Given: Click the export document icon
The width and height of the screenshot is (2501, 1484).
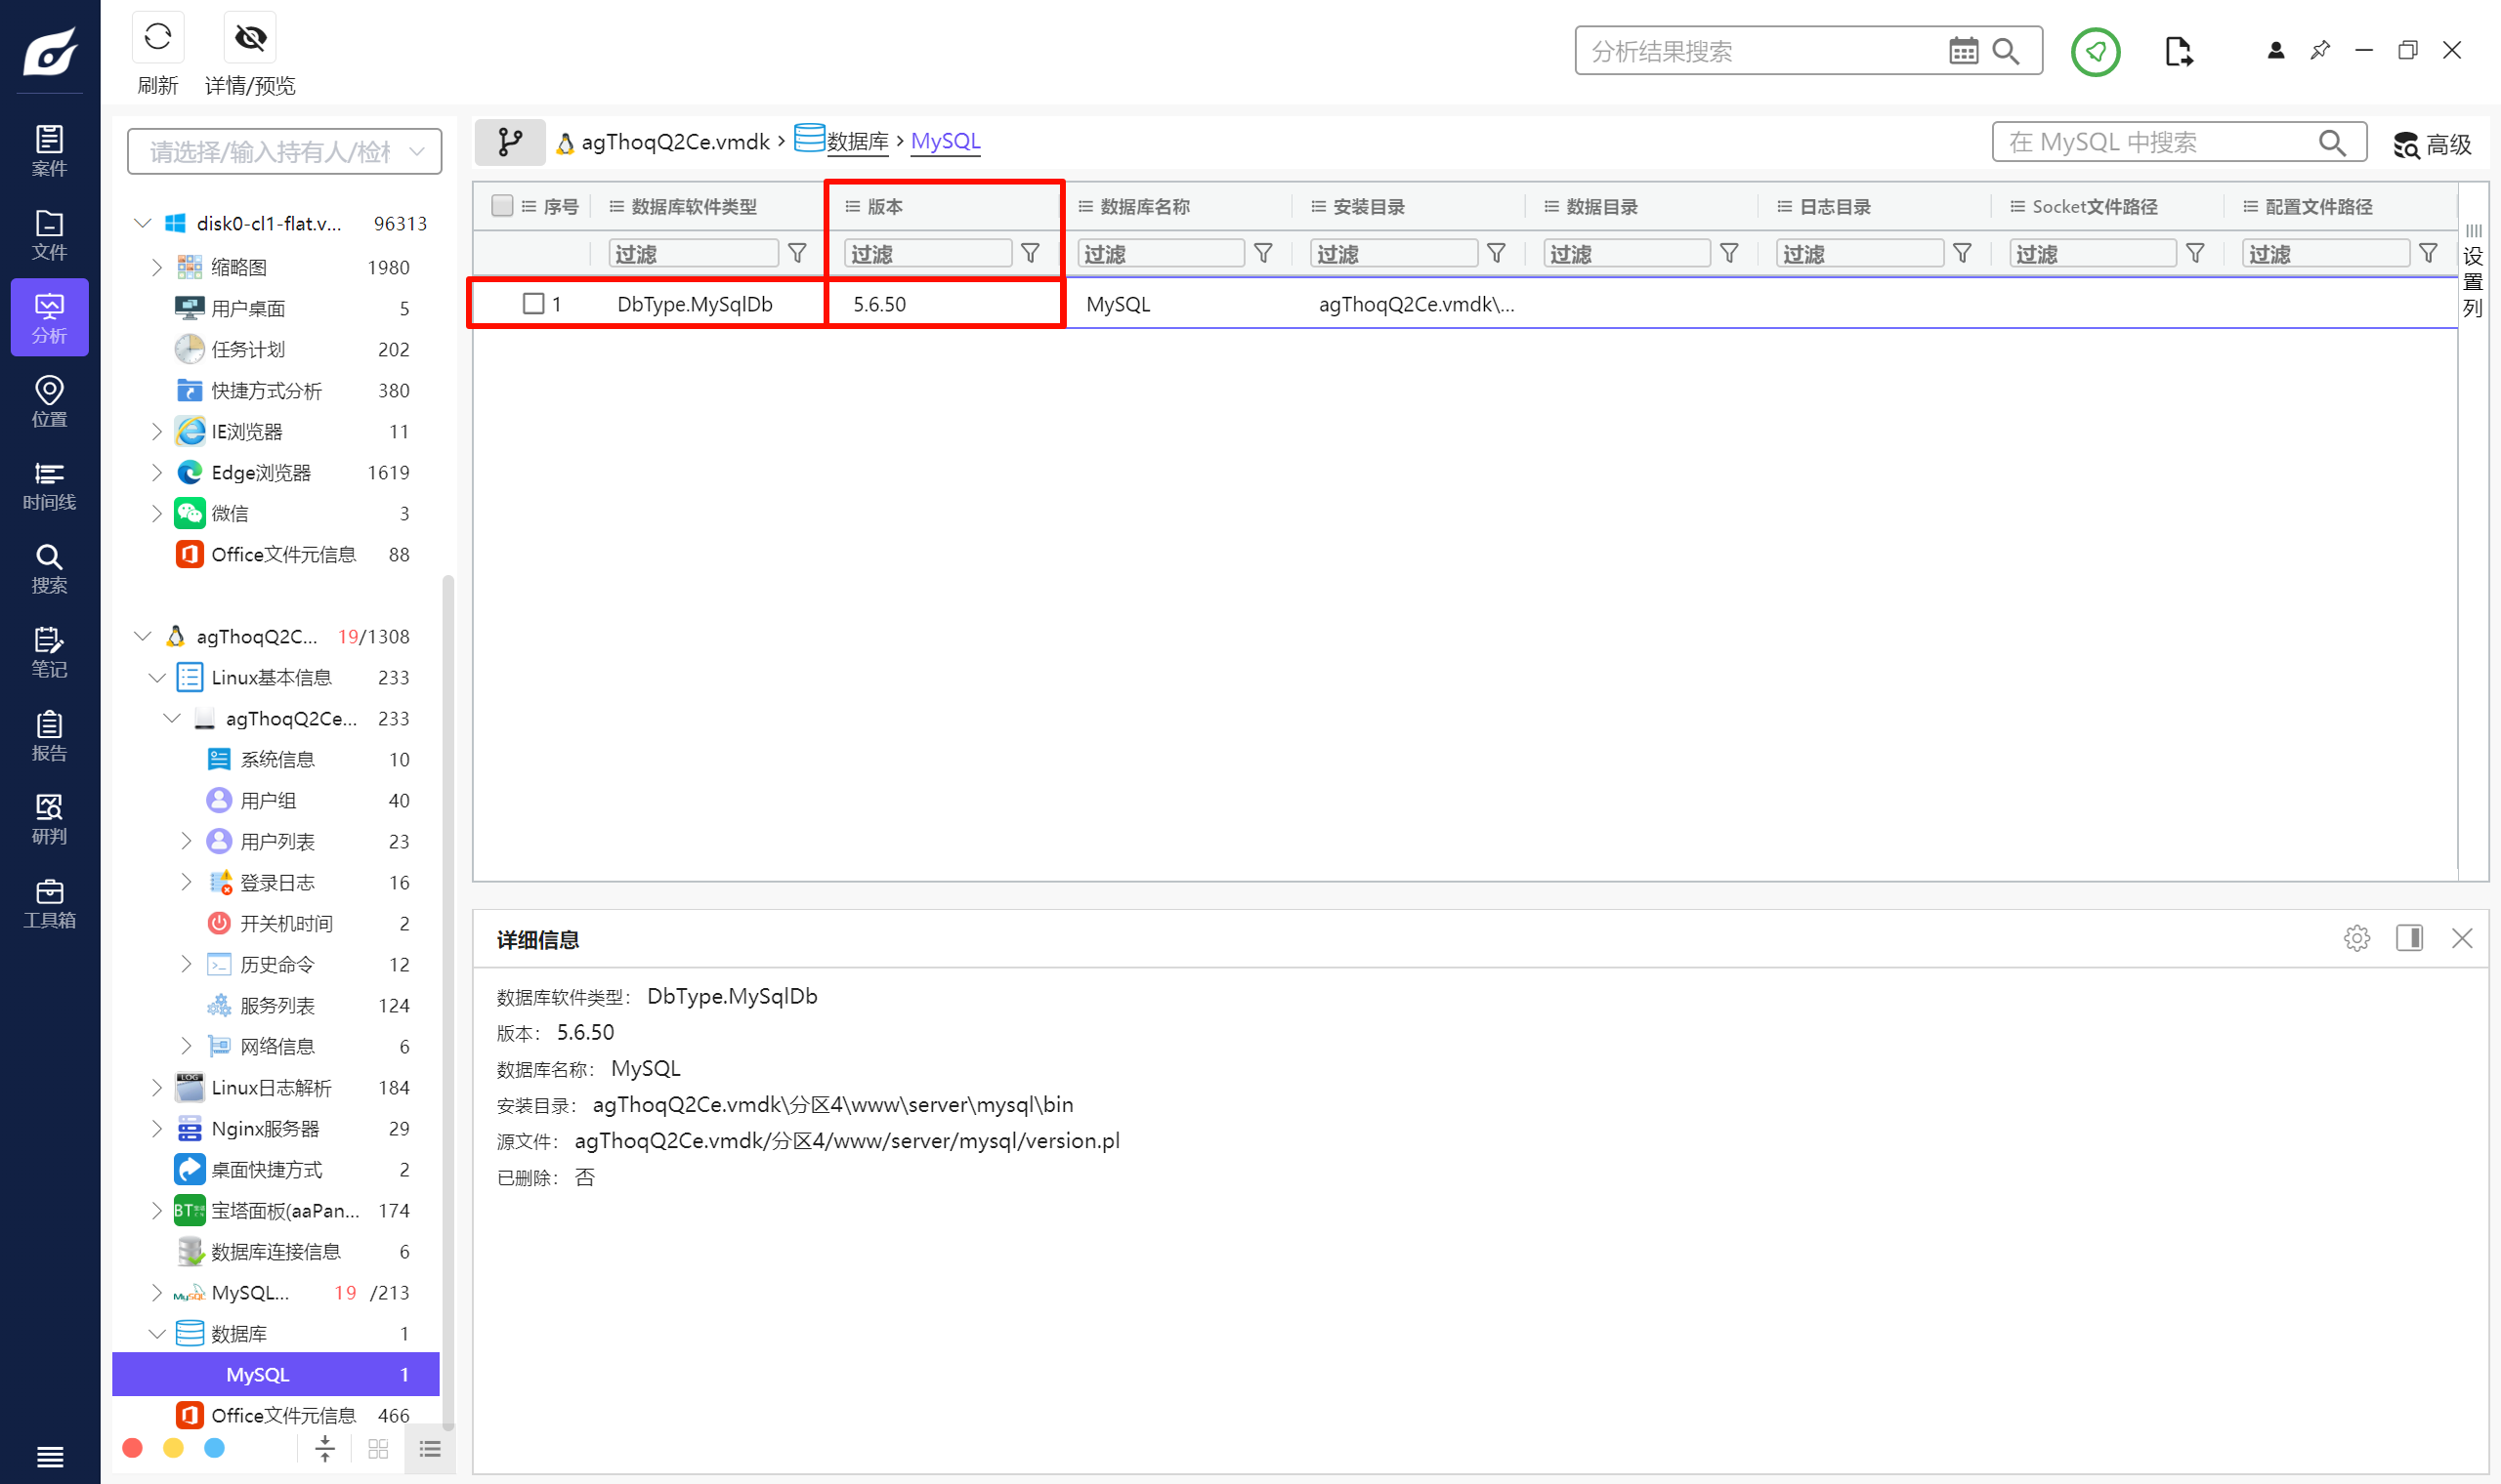Looking at the screenshot, I should 2179,51.
